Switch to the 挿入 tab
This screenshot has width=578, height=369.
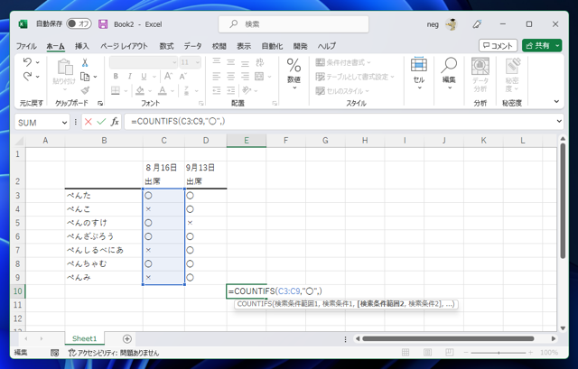82,46
